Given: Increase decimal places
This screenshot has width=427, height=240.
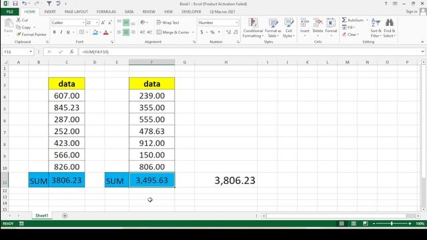Looking at the screenshot, I should pyautogui.click(x=228, y=32).
